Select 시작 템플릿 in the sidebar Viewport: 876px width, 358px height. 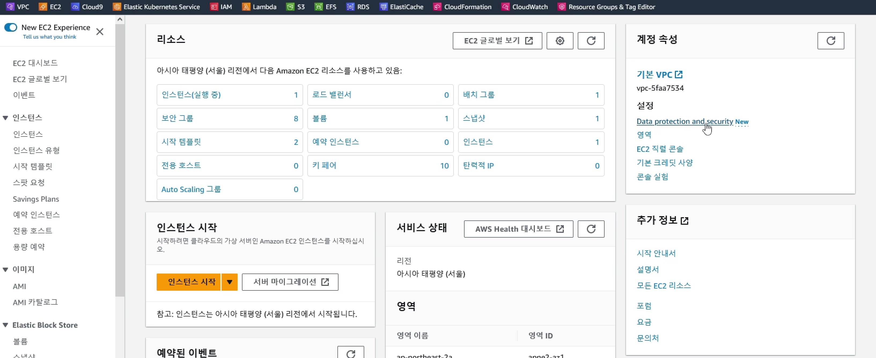33,166
